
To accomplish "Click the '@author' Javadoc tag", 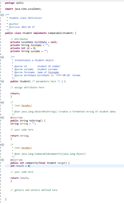I will 14,24.
